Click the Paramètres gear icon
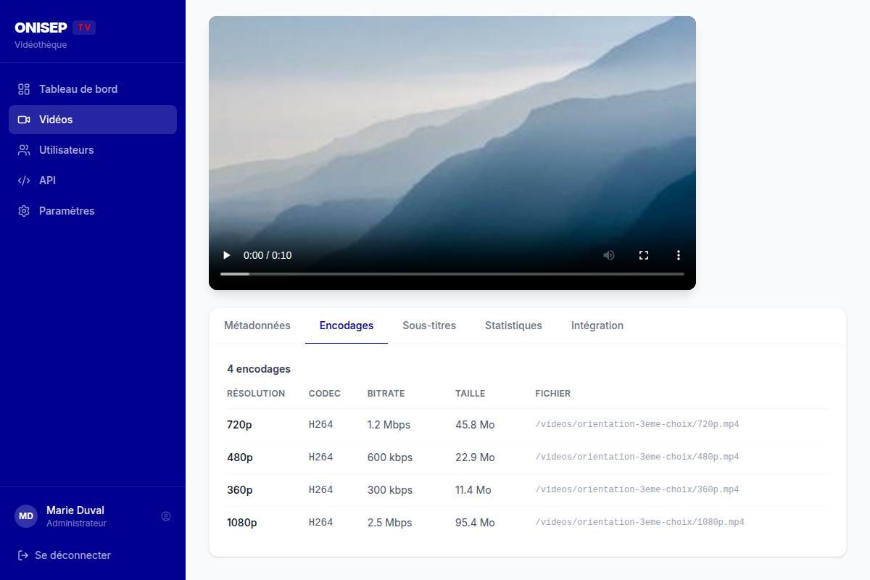Viewport: 870px width, 580px height. coord(24,211)
